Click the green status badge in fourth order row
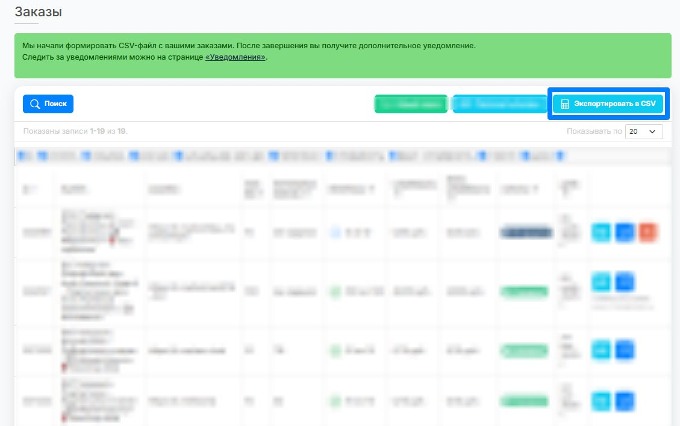This screenshot has height=426, width=680. 525,401
